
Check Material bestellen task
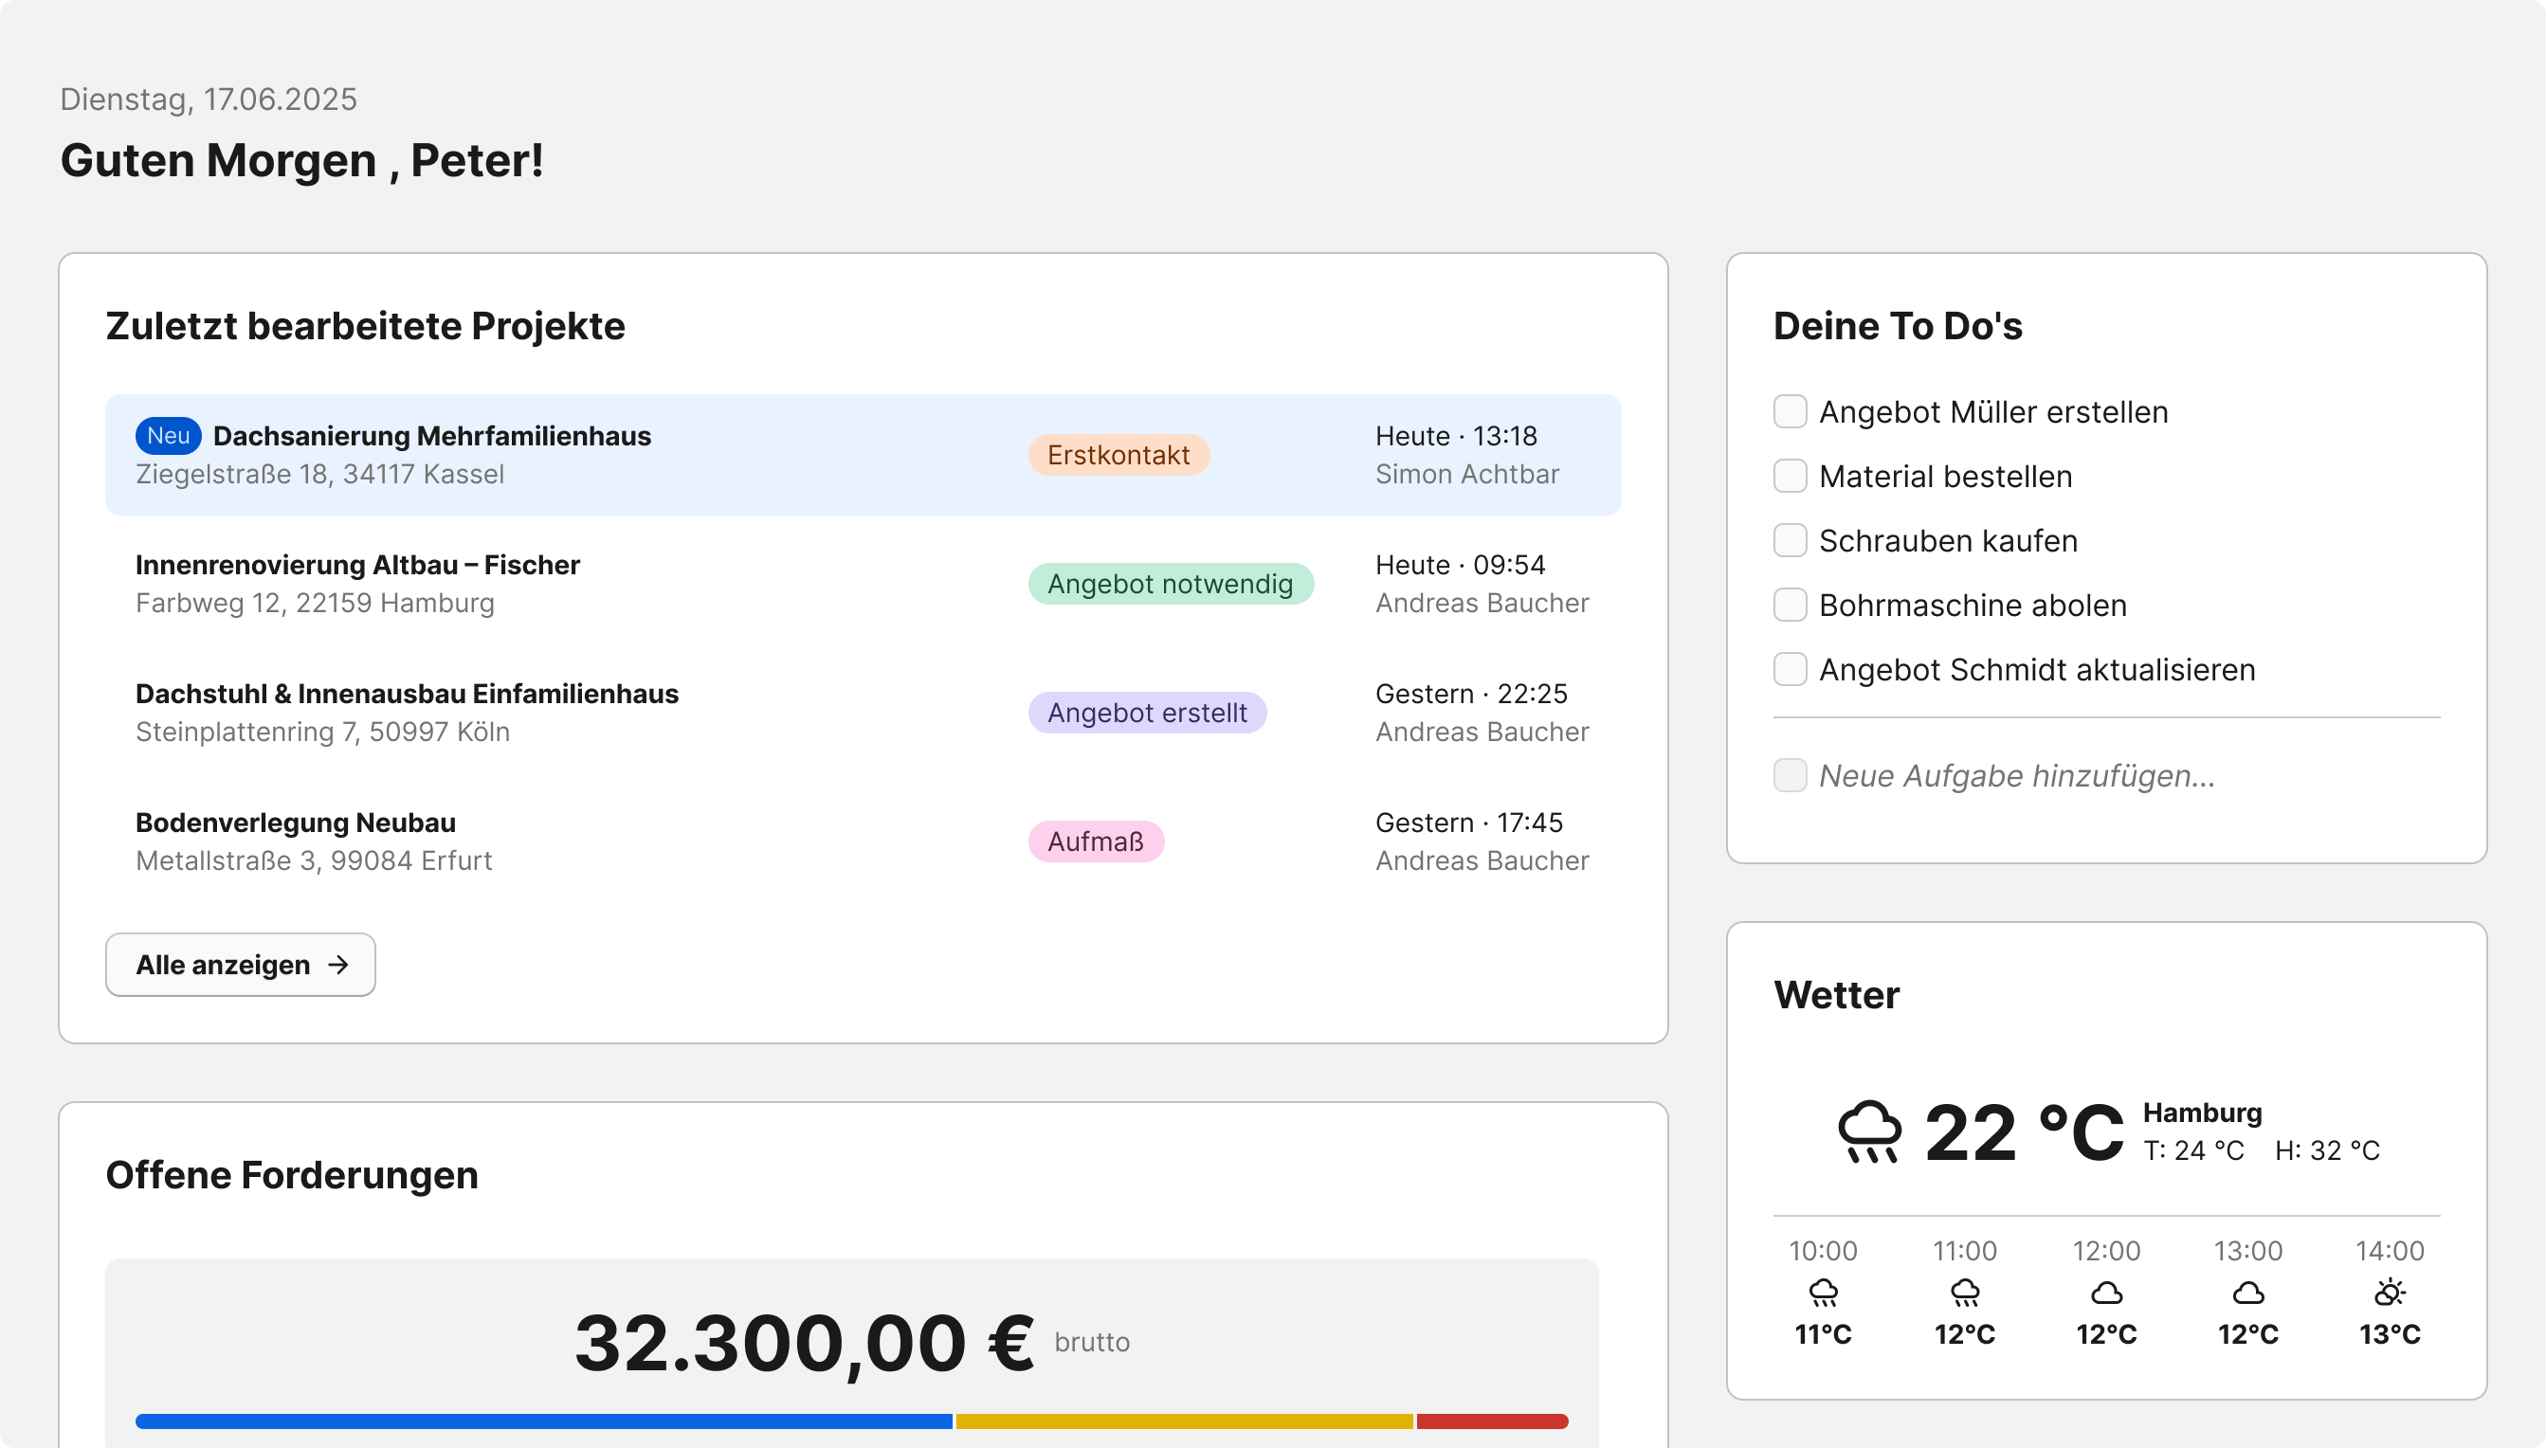pyautogui.click(x=1791, y=477)
